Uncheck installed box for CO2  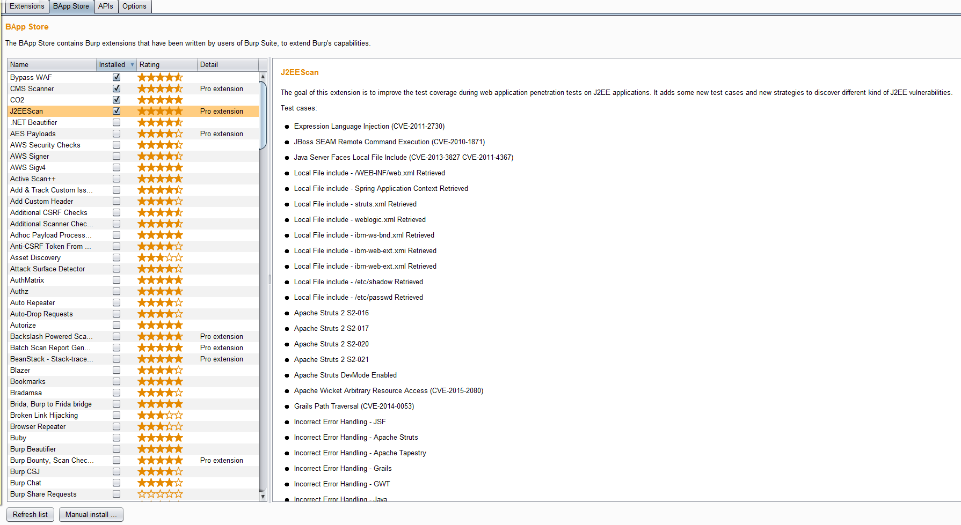point(117,100)
